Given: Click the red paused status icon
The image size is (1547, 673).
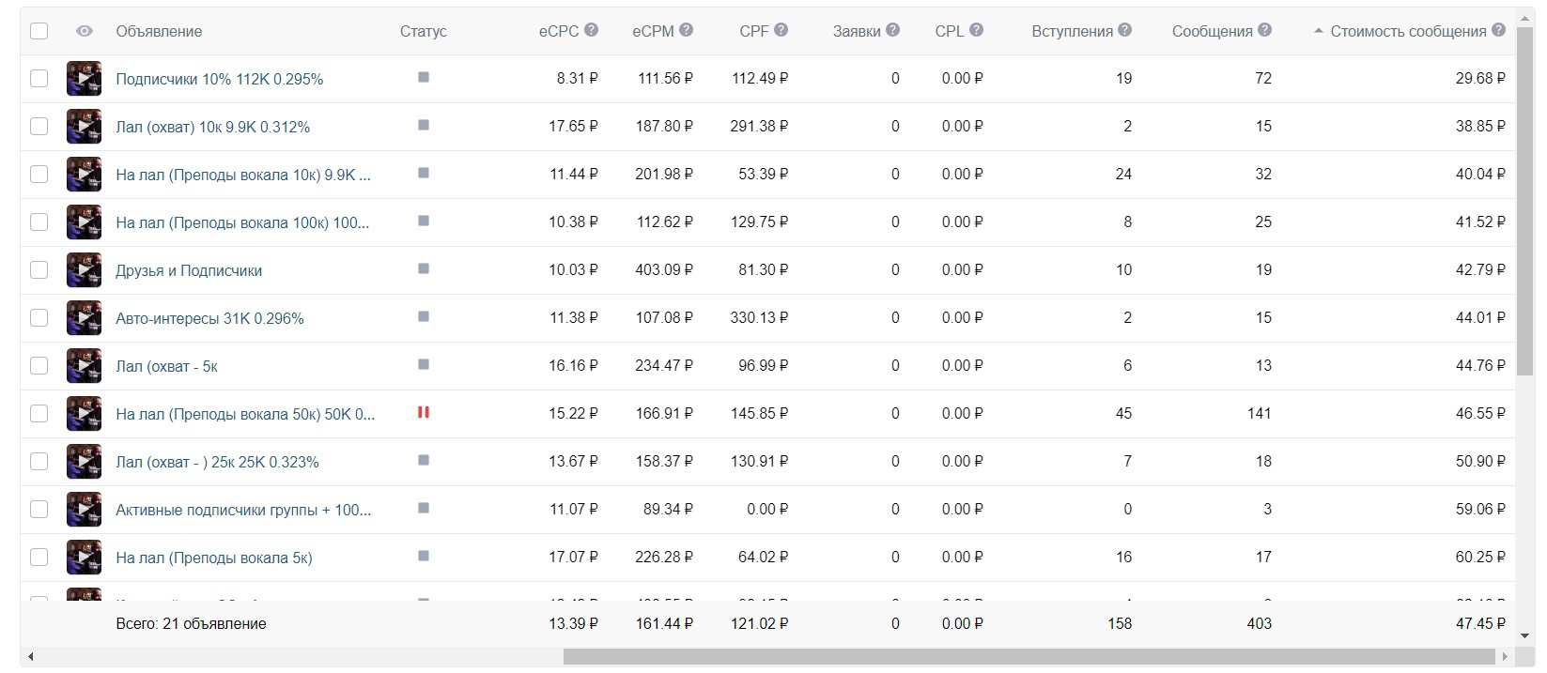Looking at the screenshot, I should click(424, 412).
